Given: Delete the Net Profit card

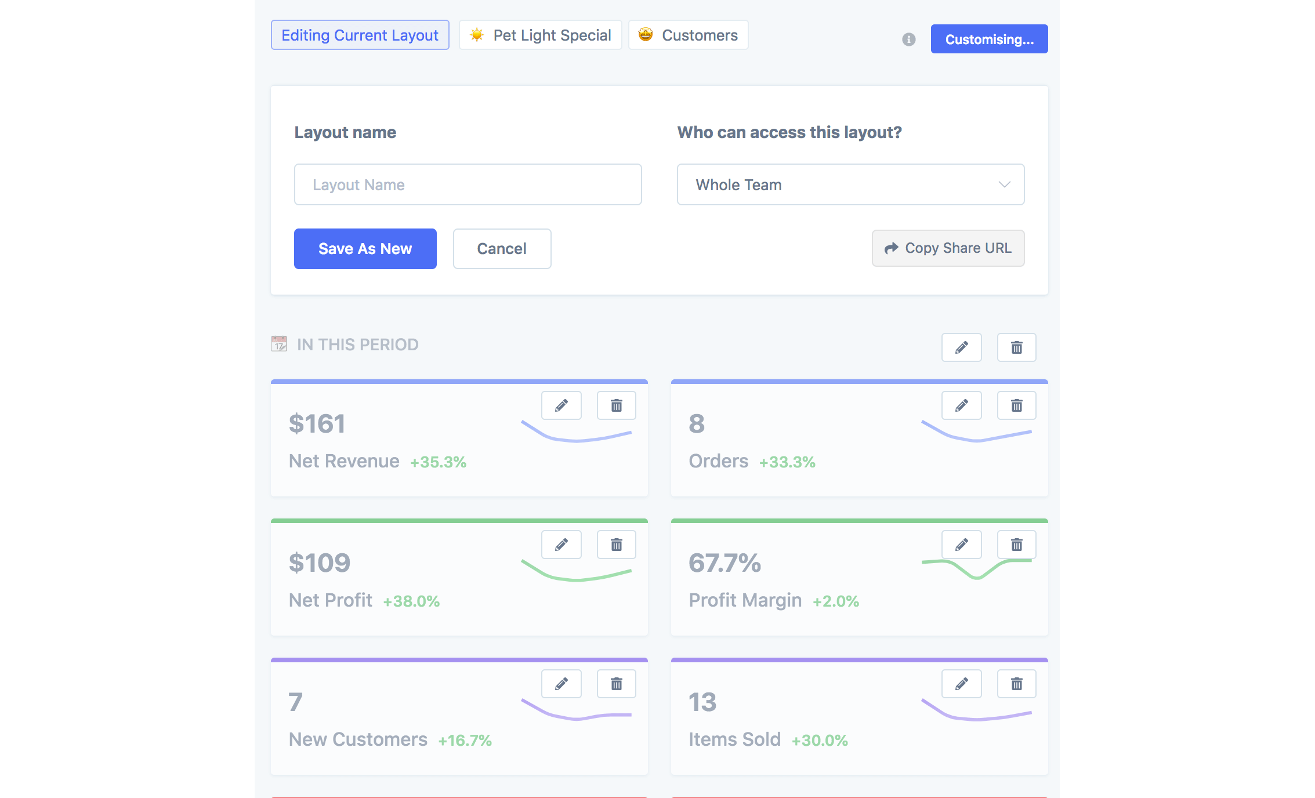Looking at the screenshot, I should [x=616, y=545].
